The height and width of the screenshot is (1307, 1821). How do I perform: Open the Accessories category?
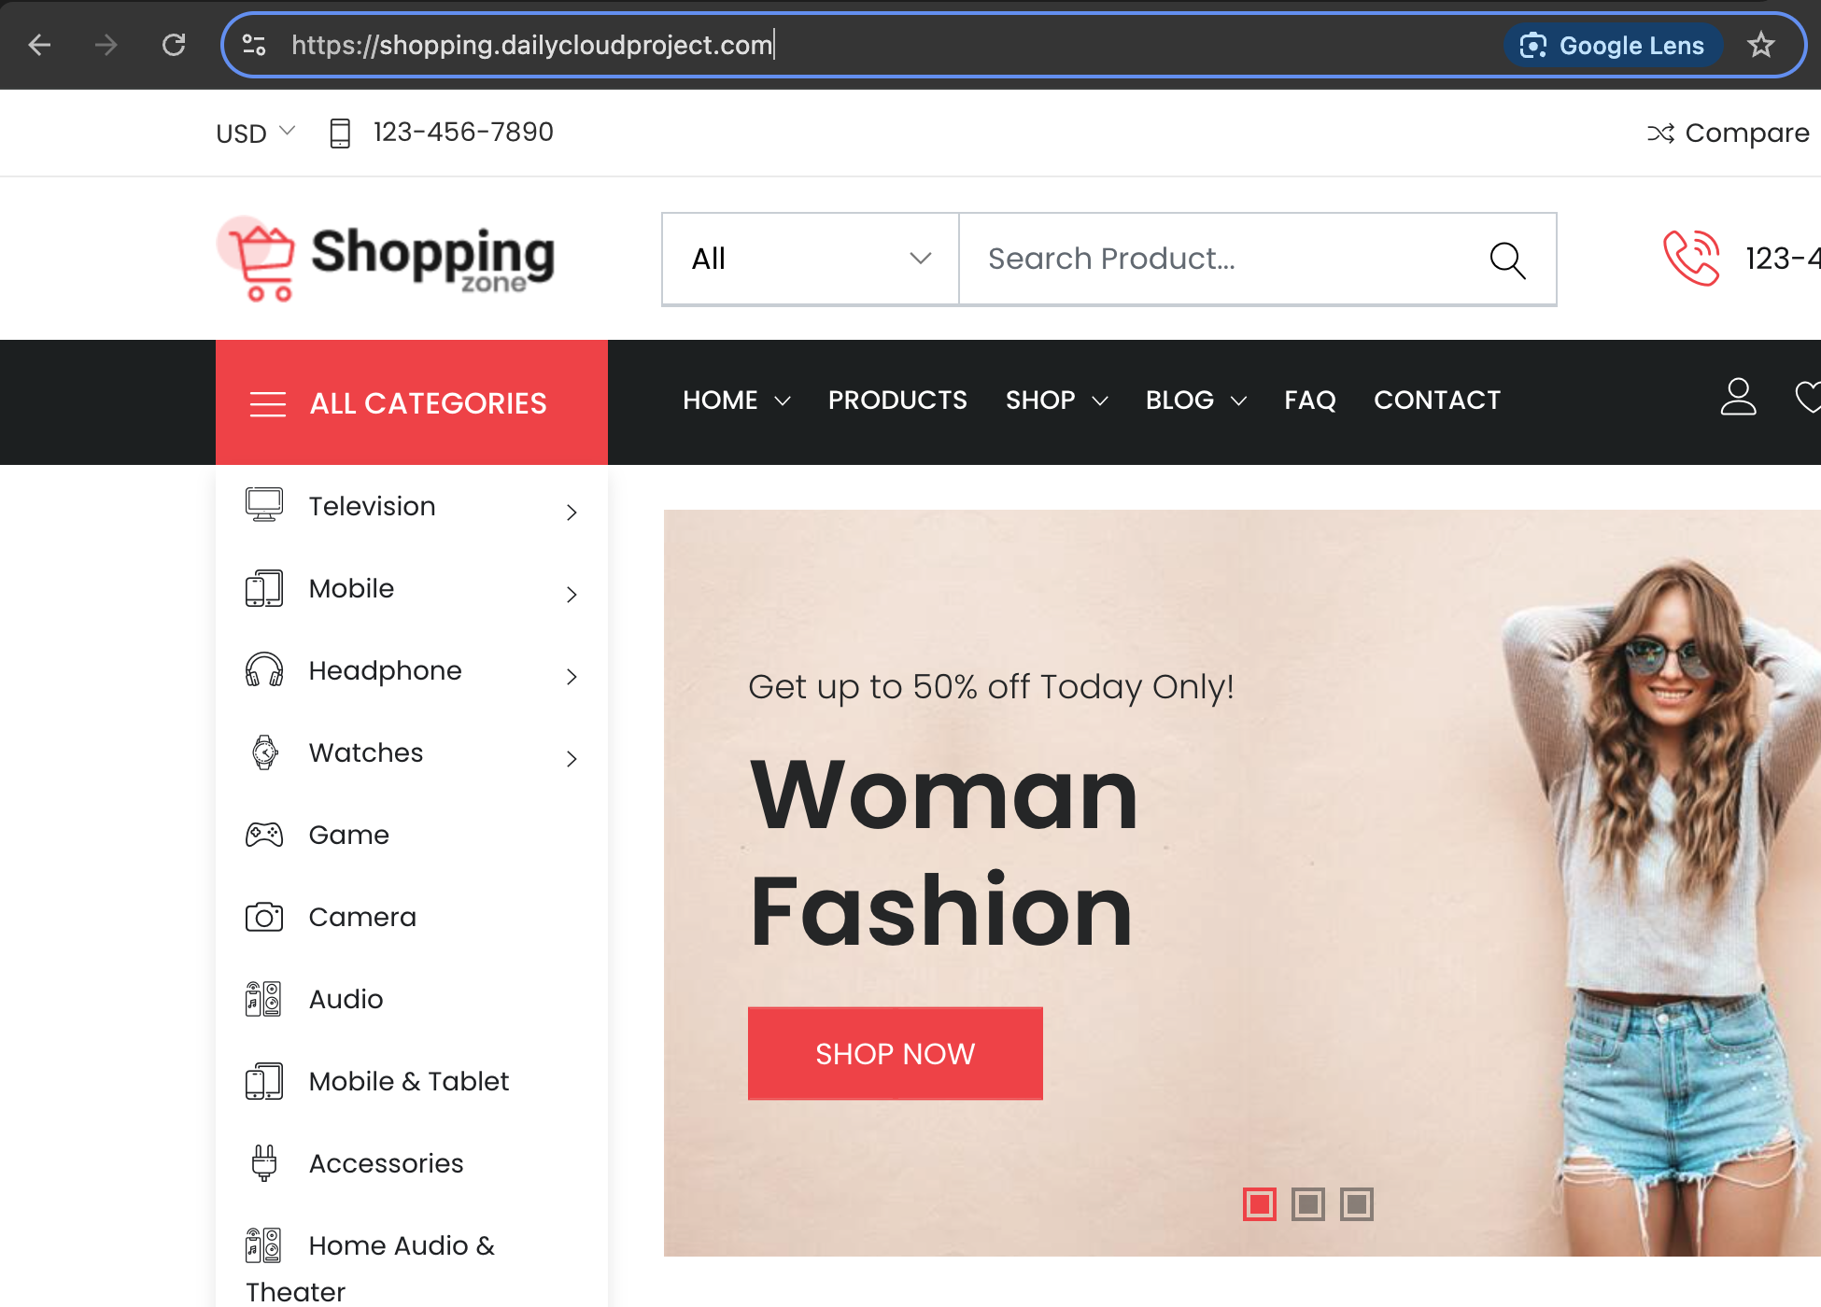(x=386, y=1163)
